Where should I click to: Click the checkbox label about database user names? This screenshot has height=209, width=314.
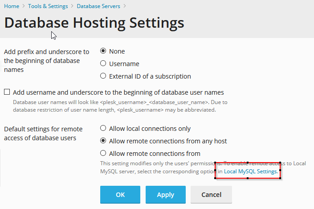pyautogui.click(x=118, y=92)
